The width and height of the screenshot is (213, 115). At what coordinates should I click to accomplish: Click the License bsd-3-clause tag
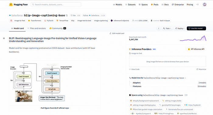160,21
